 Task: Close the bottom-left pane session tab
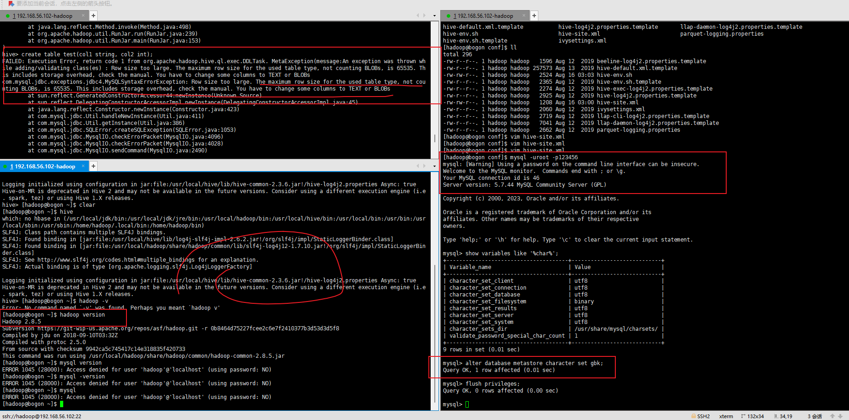point(83,166)
